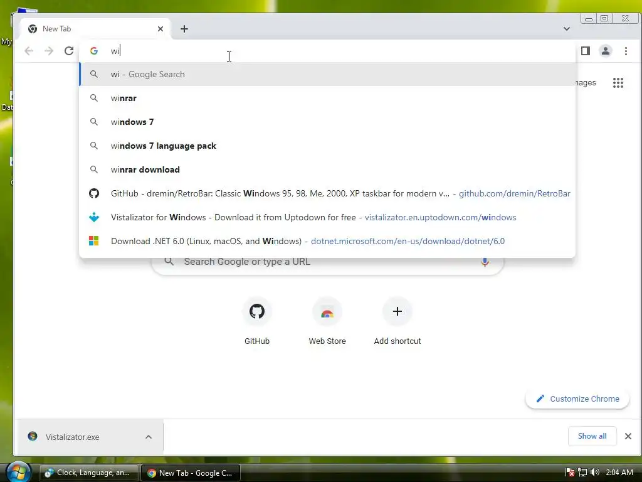Open the GitHub RetroBar history suggestion
Image resolution: width=642 pixels, height=482 pixels.
coord(327,193)
